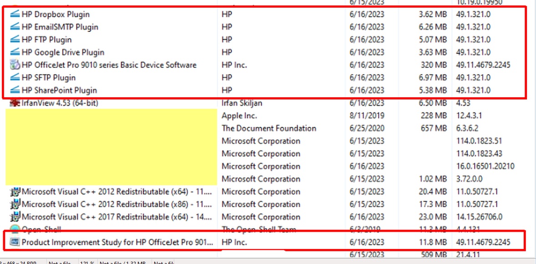Click the Apple Inc. publisher cell
The width and height of the screenshot is (536, 264).
[239, 116]
